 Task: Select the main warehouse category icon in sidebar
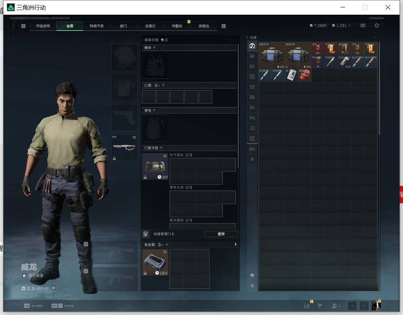tap(252, 46)
